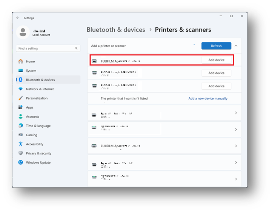Open Privacy & security settings
The image size is (272, 212).
click(x=38, y=153)
